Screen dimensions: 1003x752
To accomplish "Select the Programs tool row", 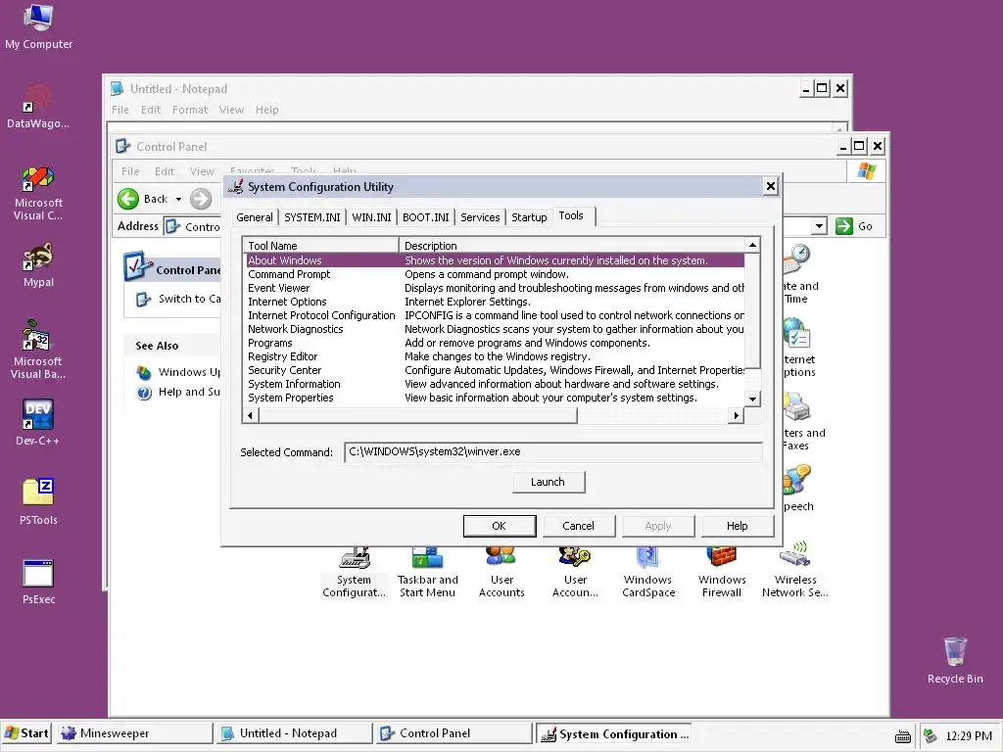I will 495,343.
